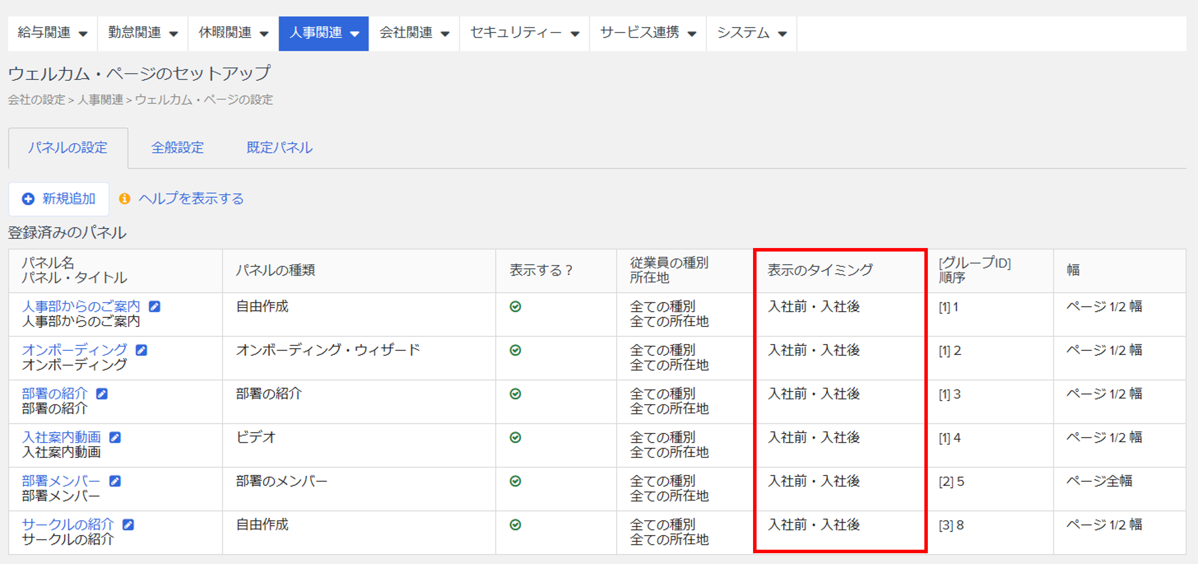Click edit icon next to 人事部からのご案内
1198x564 pixels.
pyautogui.click(x=154, y=306)
